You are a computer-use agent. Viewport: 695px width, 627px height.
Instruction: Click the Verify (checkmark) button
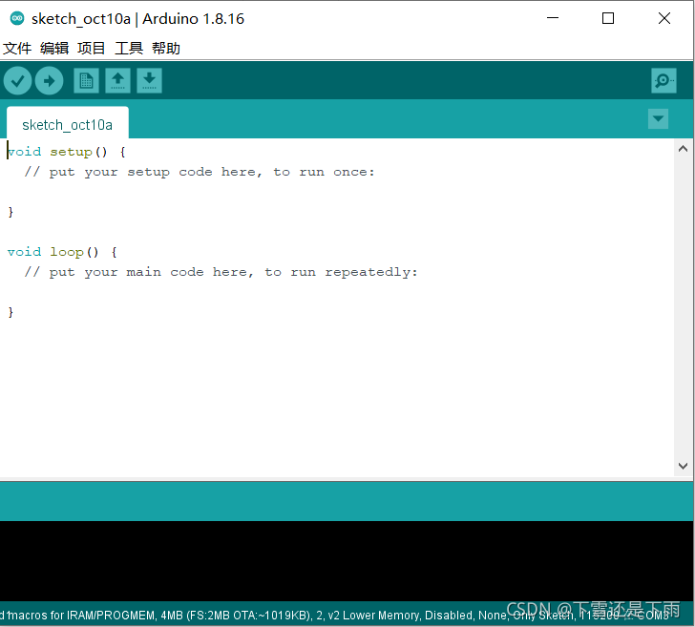(18, 81)
